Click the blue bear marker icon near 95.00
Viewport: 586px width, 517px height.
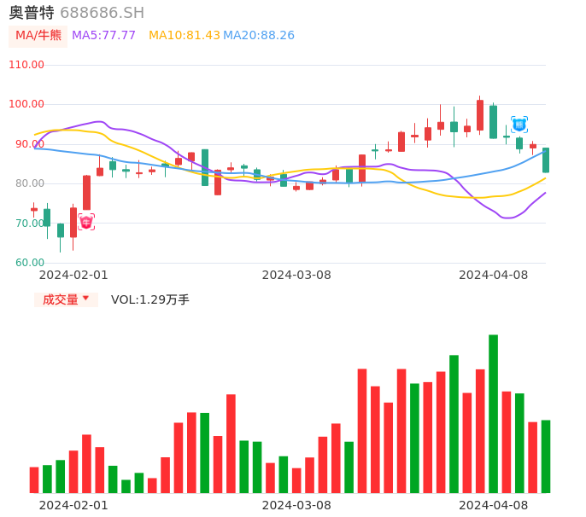(x=519, y=125)
